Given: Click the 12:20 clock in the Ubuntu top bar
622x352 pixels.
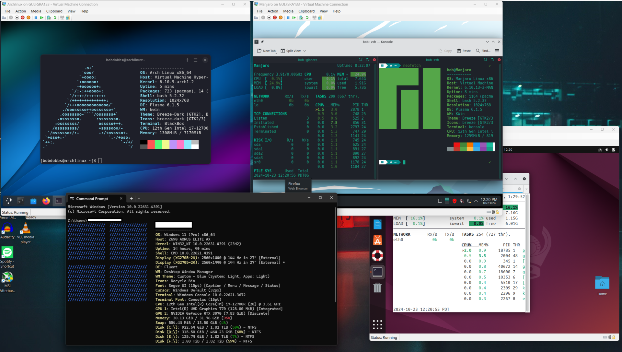Looking at the screenshot, I should (508, 150).
